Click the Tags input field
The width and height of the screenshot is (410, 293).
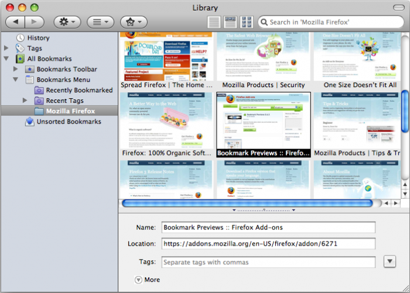[x=268, y=262]
